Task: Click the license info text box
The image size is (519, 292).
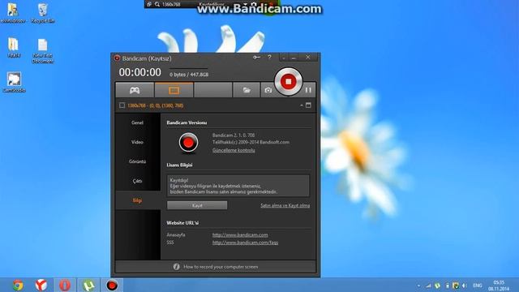Action: point(238,186)
